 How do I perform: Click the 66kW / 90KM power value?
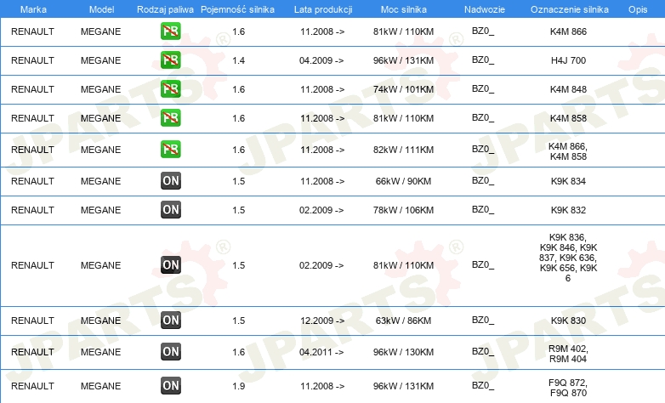(403, 181)
